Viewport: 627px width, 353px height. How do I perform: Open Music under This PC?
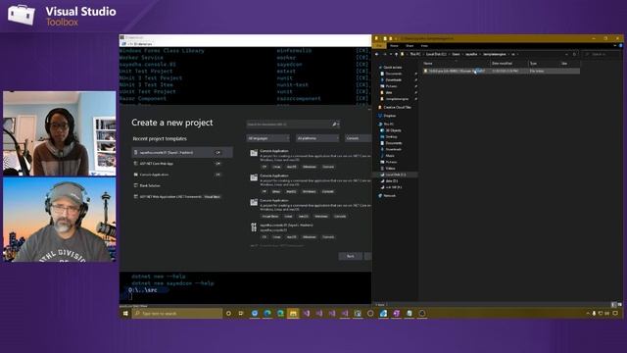(390, 156)
